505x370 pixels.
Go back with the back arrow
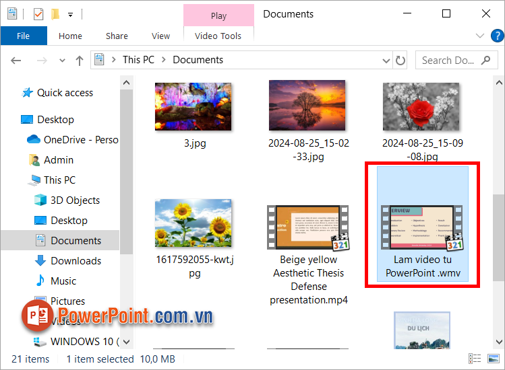pos(16,60)
